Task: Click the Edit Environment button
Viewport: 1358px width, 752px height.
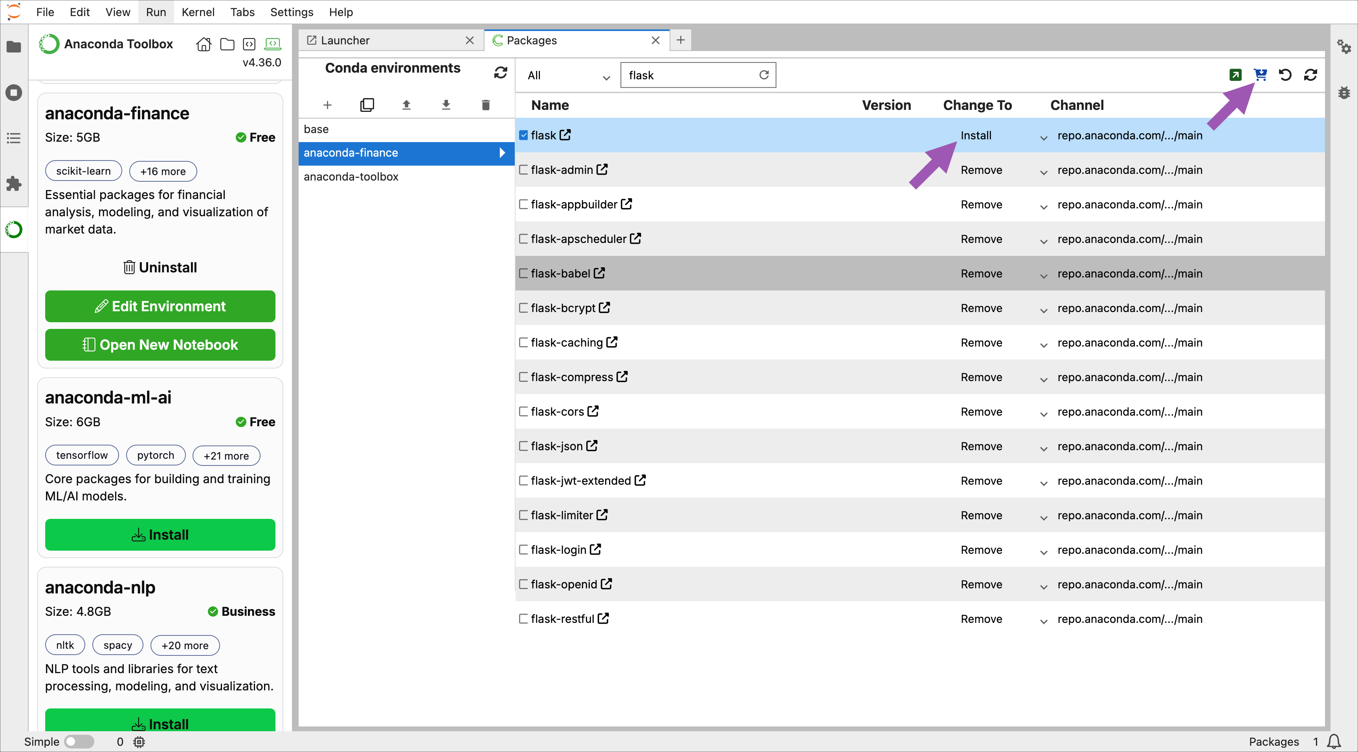Action: 160,306
